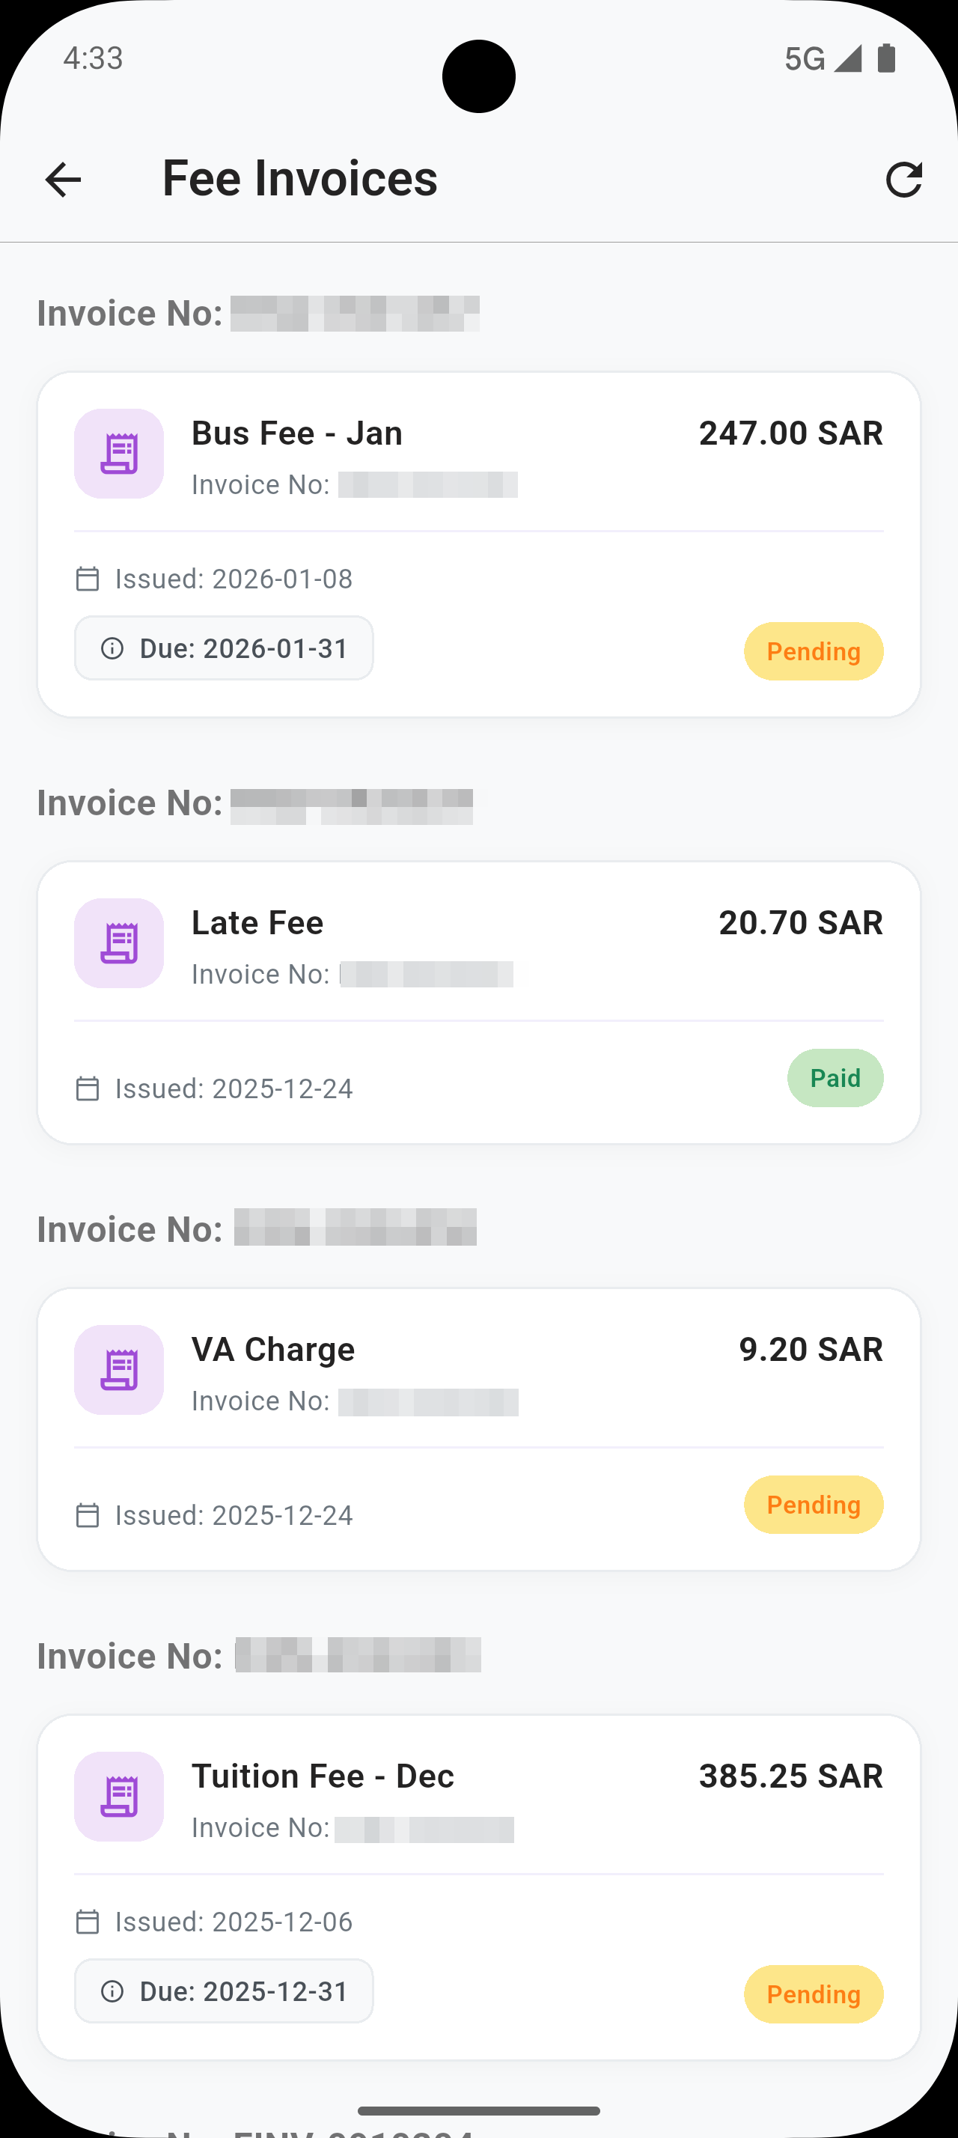This screenshot has width=958, height=2138.
Task: Tap the Bus Fee - Jan receipt icon
Action: pyautogui.click(x=118, y=453)
